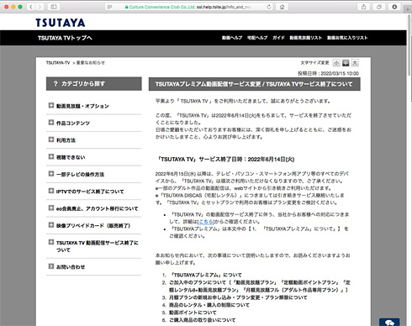Click the 投稿日時 2022/03/15 10:00 text

pos(328,73)
